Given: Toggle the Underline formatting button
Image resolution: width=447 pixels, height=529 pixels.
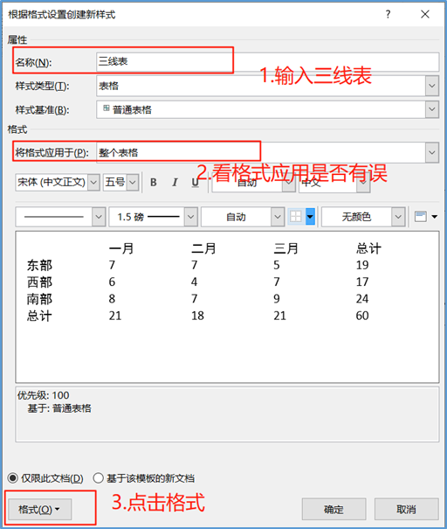Looking at the screenshot, I should pyautogui.click(x=195, y=182).
